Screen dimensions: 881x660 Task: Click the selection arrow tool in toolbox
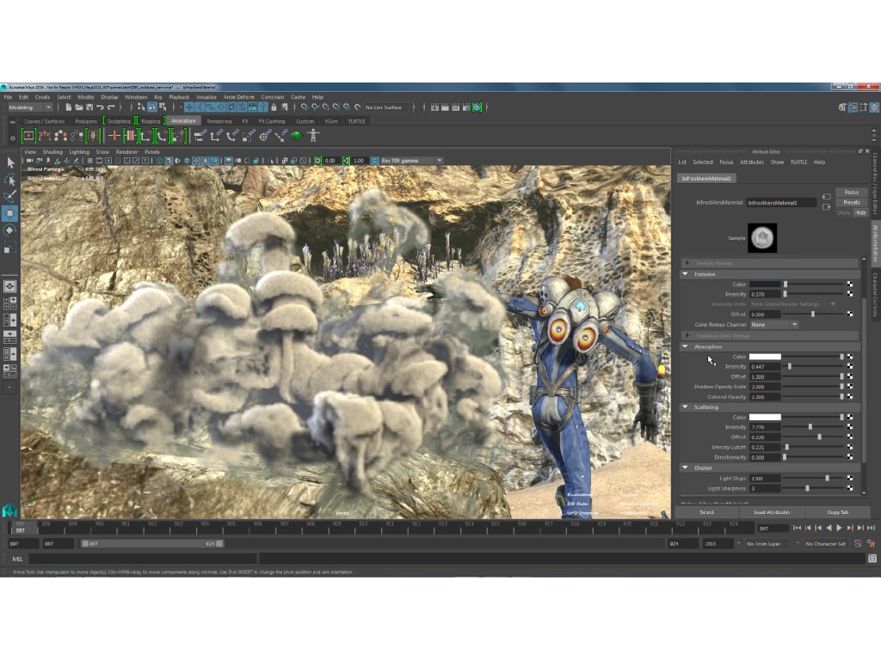tap(10, 162)
